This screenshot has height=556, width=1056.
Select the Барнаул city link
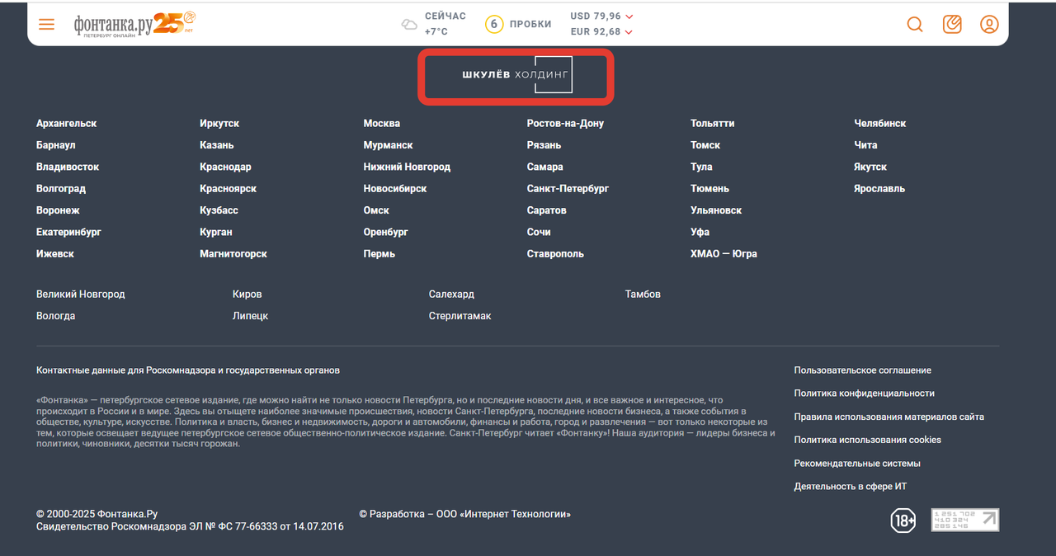coord(56,145)
